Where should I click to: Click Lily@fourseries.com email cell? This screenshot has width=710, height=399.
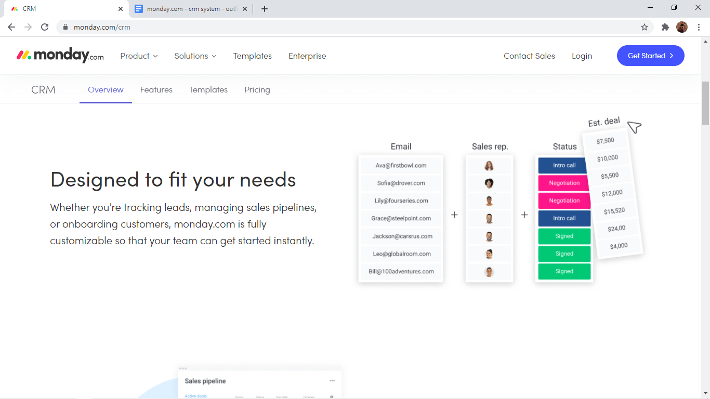point(401,201)
